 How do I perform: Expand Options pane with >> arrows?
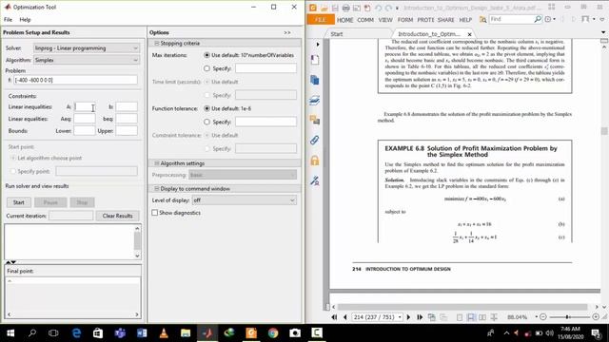pos(287,32)
